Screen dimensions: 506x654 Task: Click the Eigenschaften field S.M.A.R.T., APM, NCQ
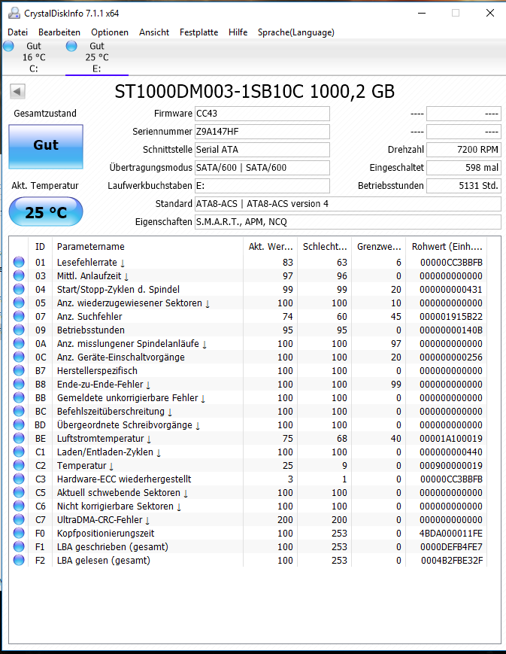click(x=347, y=221)
